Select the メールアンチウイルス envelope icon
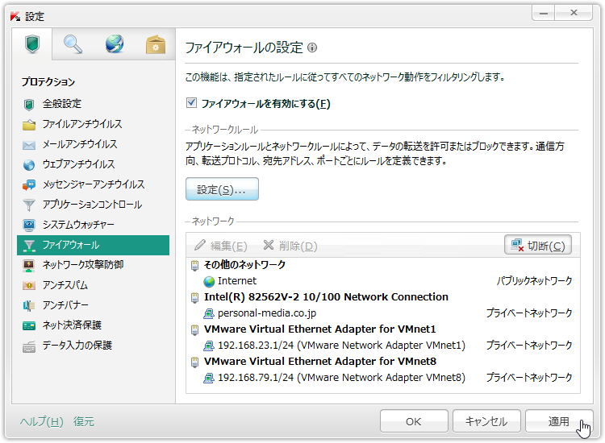 coord(29,144)
